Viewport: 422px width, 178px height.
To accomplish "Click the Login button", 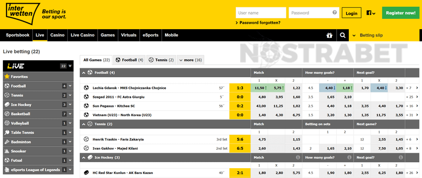I will coord(352,13).
